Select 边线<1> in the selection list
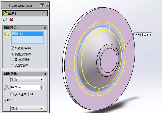Viewport: 162px width, 113px height. [28, 34]
